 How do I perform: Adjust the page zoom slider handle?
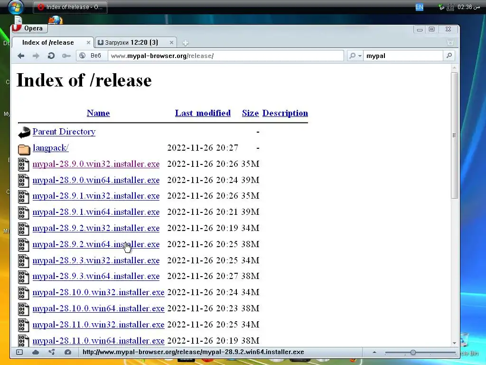coord(413,353)
